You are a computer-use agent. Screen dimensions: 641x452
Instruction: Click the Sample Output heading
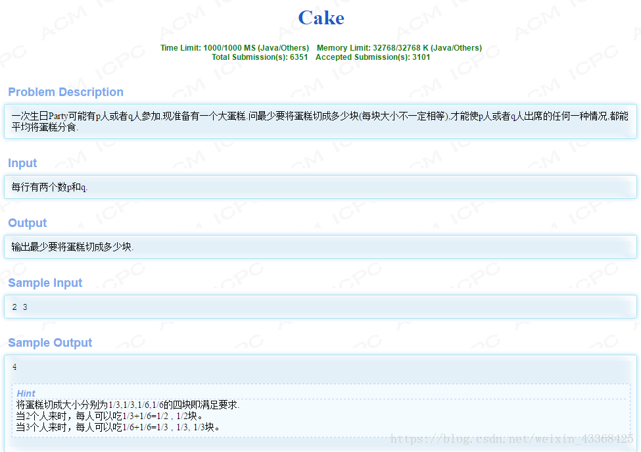(x=50, y=343)
